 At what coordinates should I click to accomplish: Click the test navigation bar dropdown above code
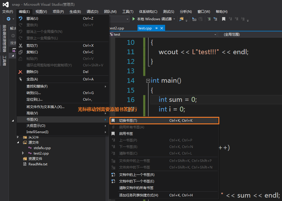click(x=215, y=34)
